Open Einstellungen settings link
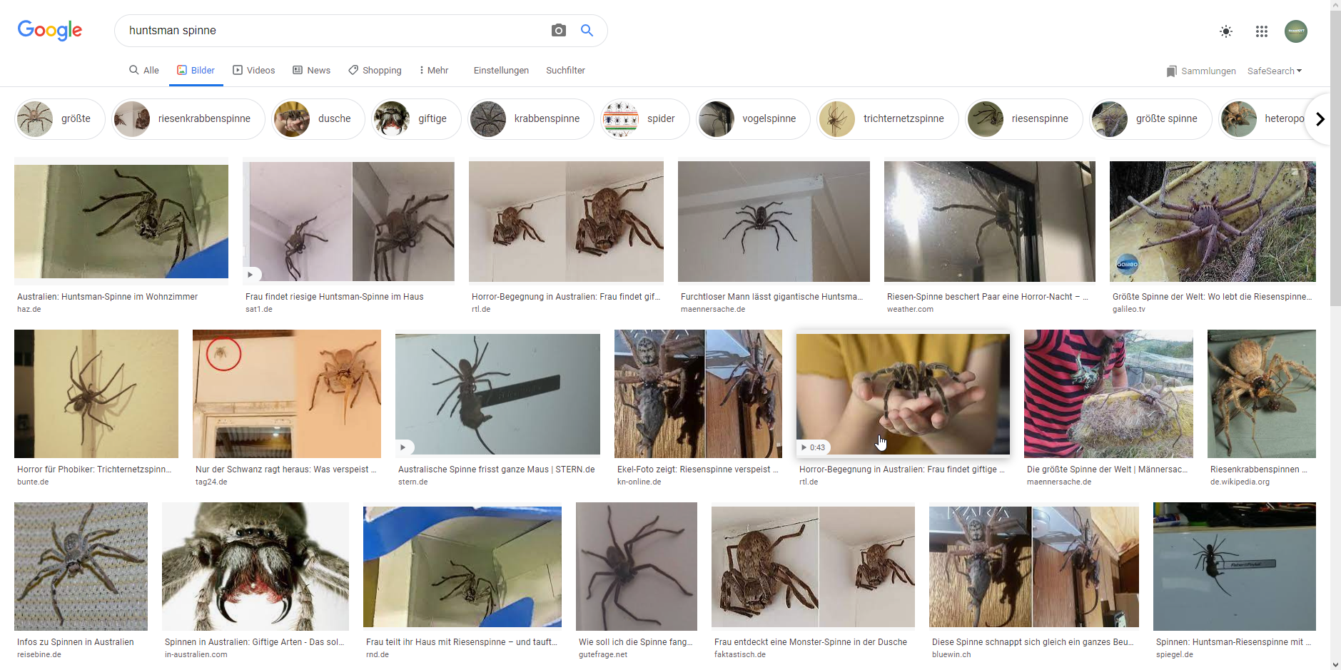Viewport: 1341px width, 670px height. [501, 71]
